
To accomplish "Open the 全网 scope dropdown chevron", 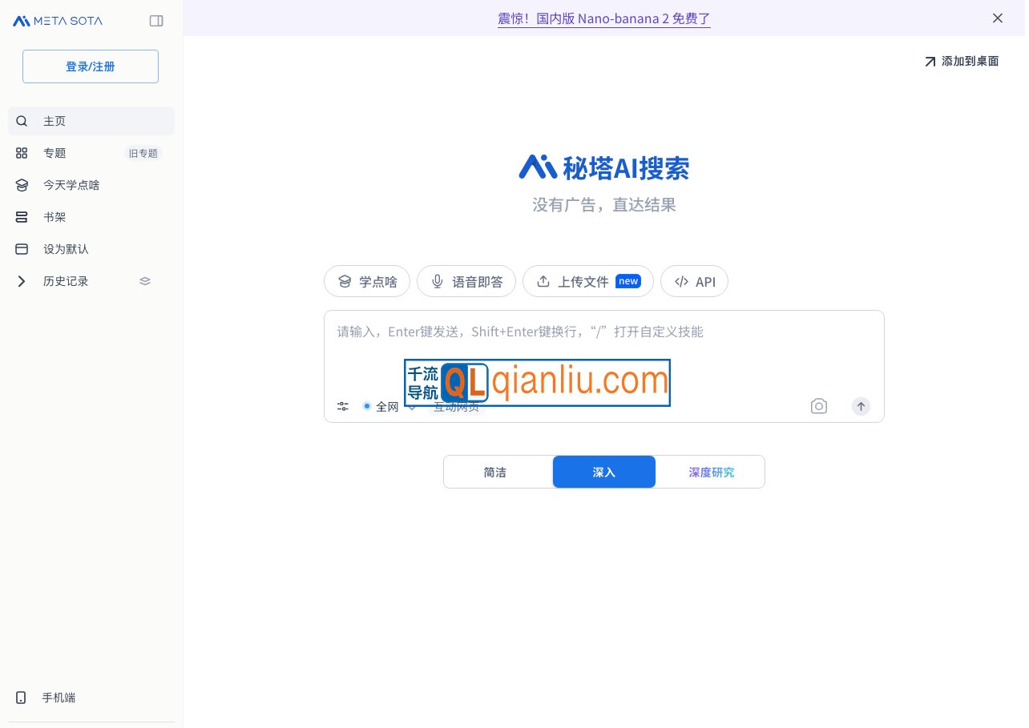I will coord(411,406).
